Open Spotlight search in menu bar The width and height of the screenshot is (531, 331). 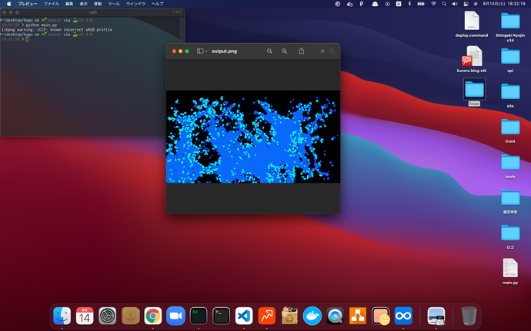pos(444,4)
